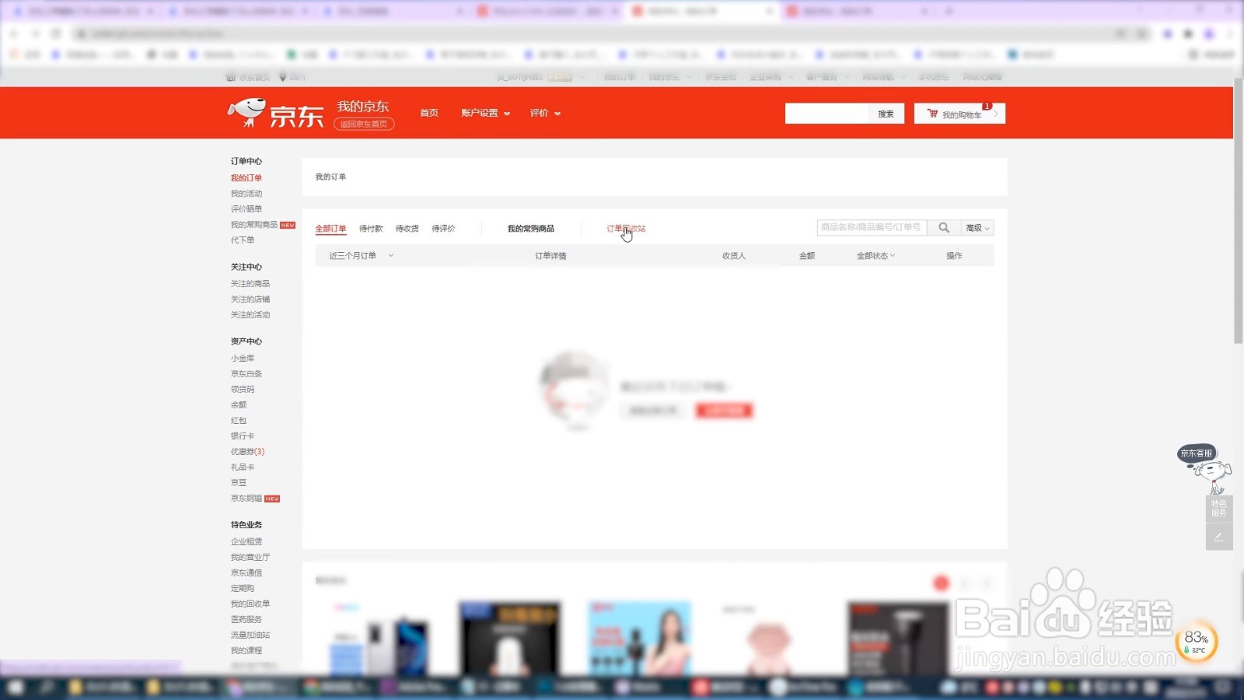1244x700 pixels.
Task: Open 小金库 in sidebar
Action: point(243,359)
